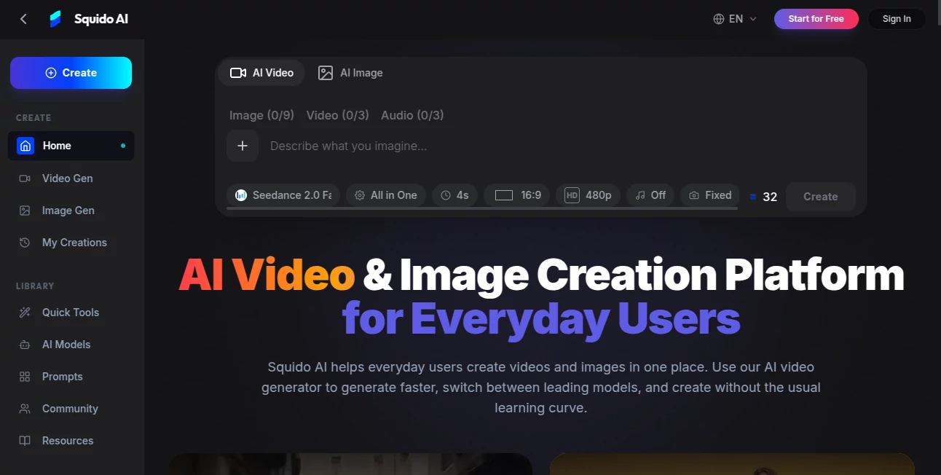Screen dimensions: 941x475
Task: Click the Sign In button
Action: [x=897, y=19]
